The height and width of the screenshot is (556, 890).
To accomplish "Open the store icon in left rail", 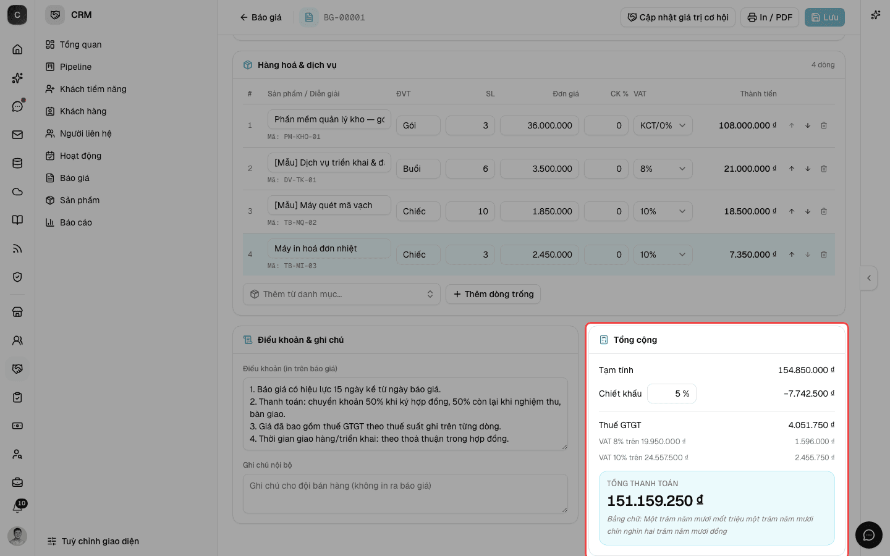I will tap(17, 312).
